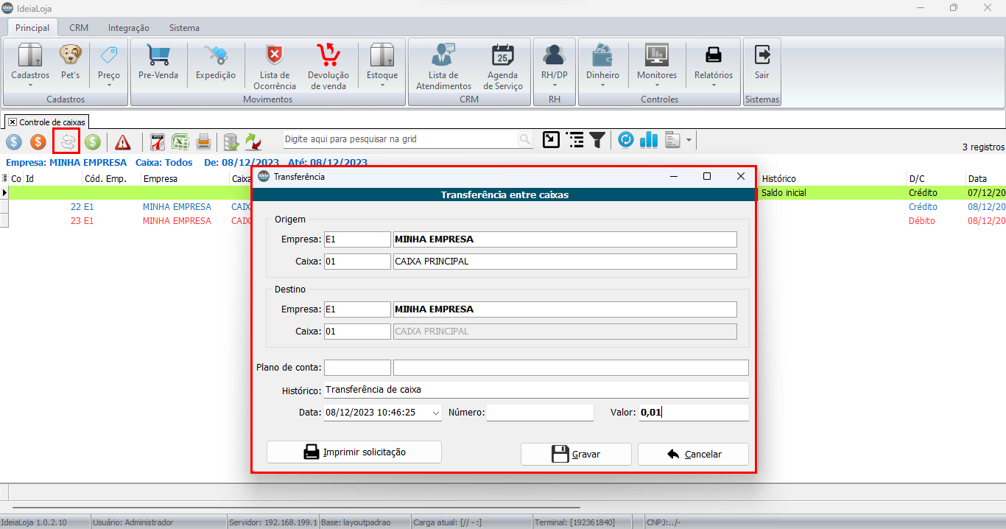
Task: Click the grid filter funnel icon
Action: pyautogui.click(x=597, y=140)
